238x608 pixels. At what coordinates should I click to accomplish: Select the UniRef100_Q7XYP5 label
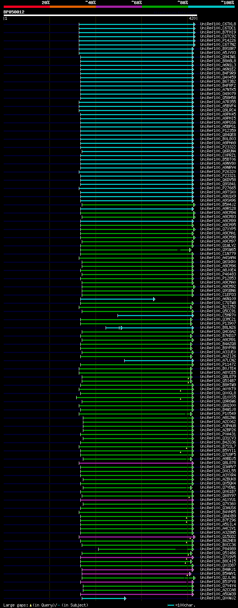(218, 229)
